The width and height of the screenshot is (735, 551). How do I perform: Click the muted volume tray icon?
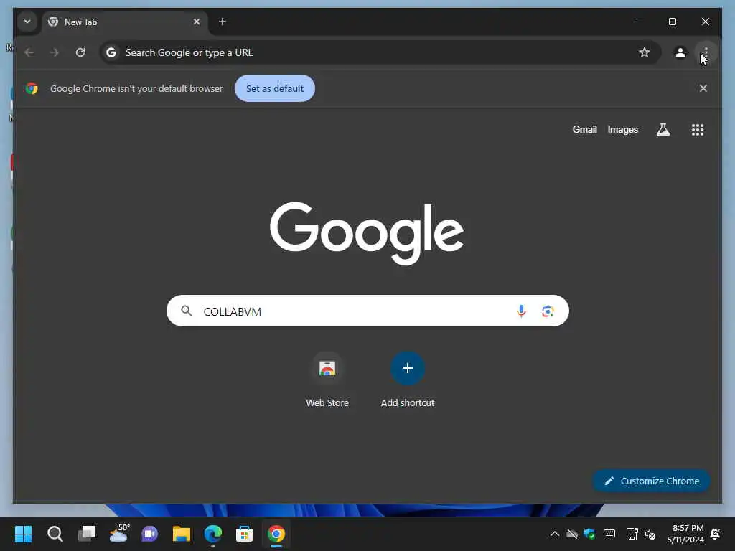click(x=650, y=534)
